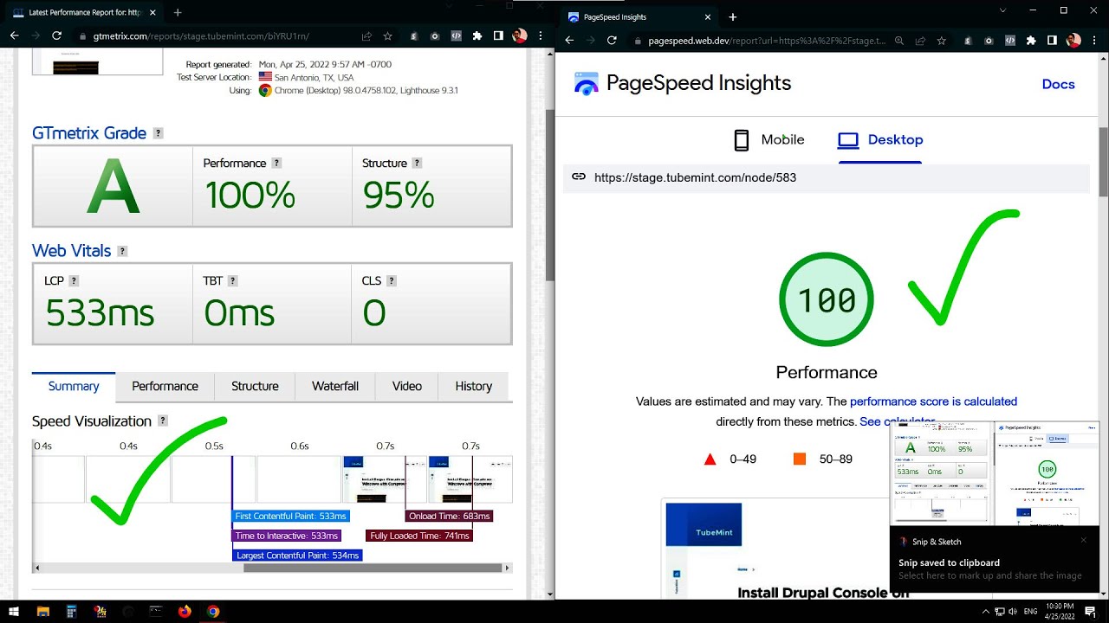1109x623 pixels.
Task: Click the GTmetrix address bar URL
Action: coord(201,36)
